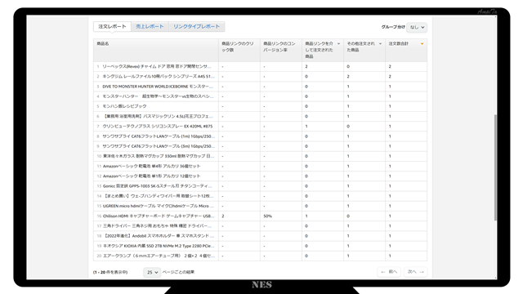Open the エアークランプ 6mmエアーチューブ用 link

click(159, 256)
